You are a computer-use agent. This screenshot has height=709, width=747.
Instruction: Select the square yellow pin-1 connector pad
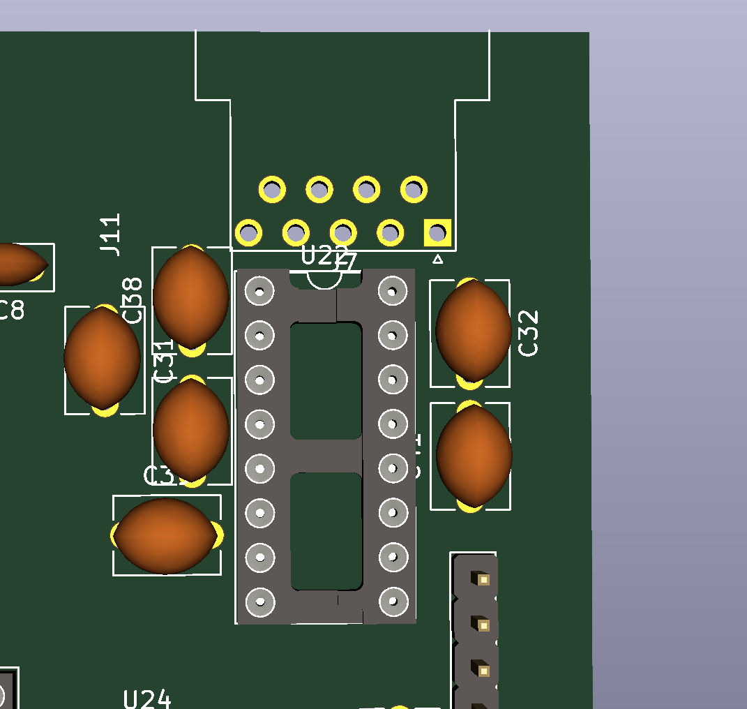pos(437,232)
